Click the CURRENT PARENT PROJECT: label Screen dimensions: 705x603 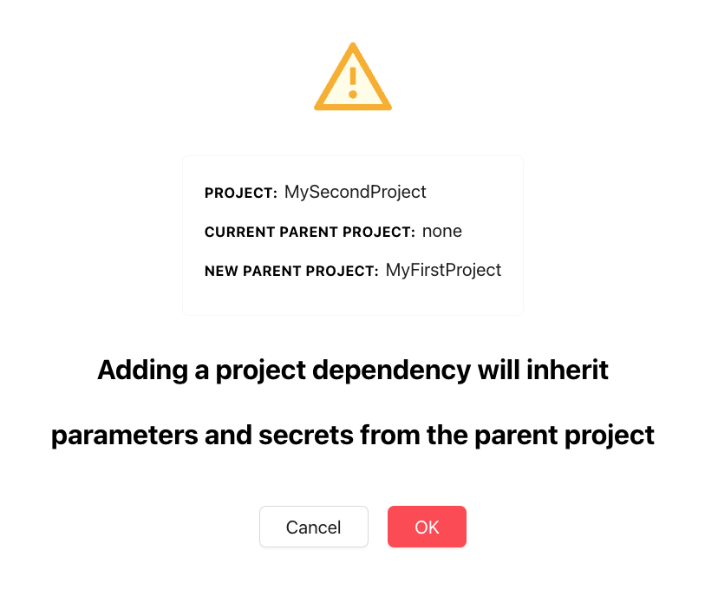[x=310, y=232]
